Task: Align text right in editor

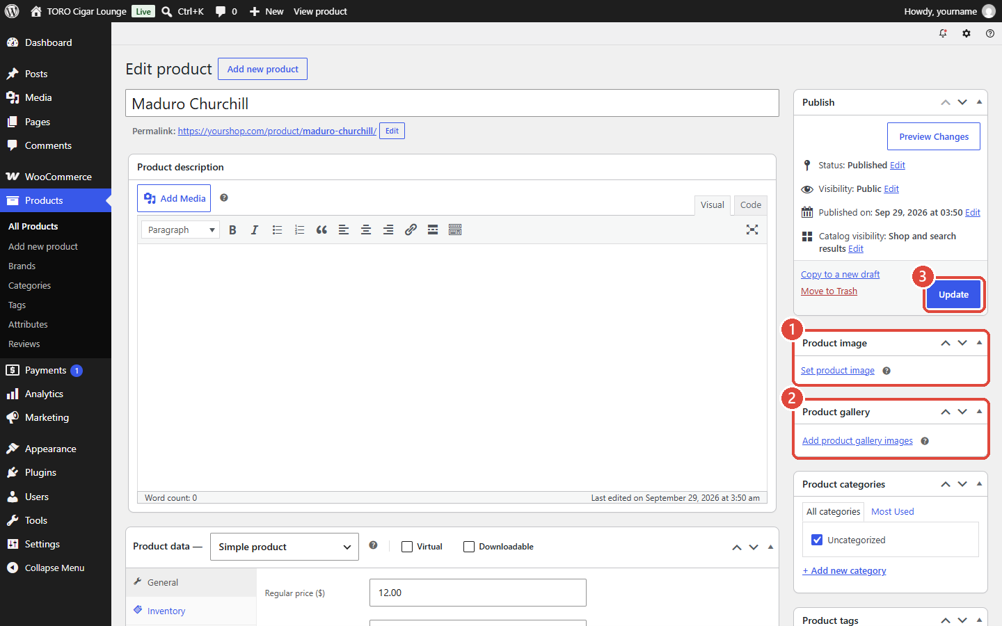Action: (388, 230)
